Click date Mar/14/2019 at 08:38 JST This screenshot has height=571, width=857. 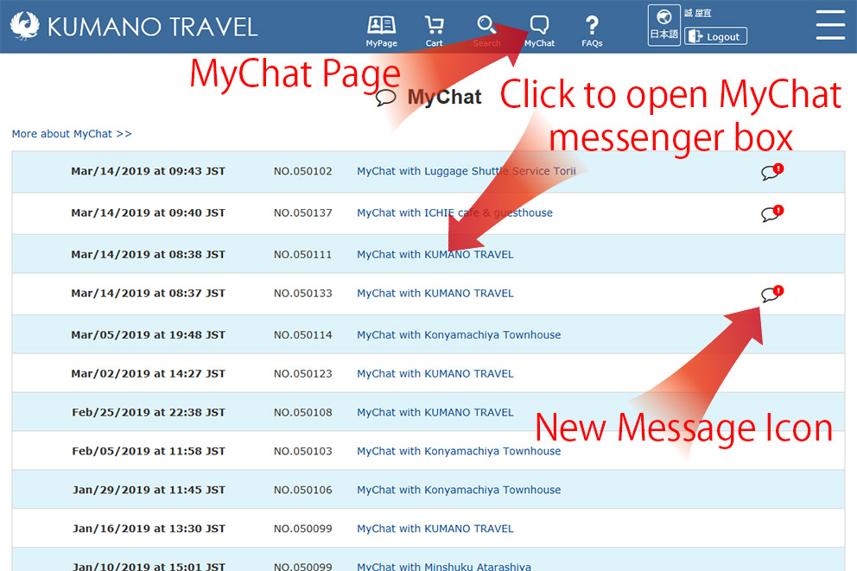point(148,255)
